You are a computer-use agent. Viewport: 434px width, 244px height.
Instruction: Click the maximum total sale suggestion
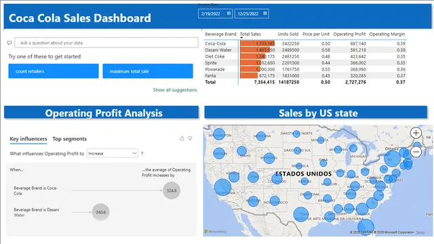coord(148,71)
